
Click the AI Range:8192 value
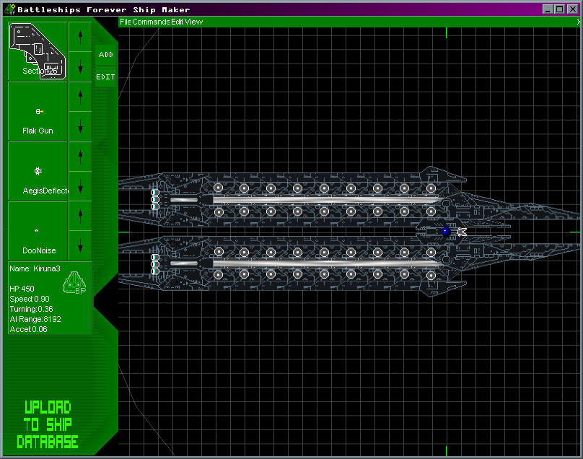tap(35, 319)
